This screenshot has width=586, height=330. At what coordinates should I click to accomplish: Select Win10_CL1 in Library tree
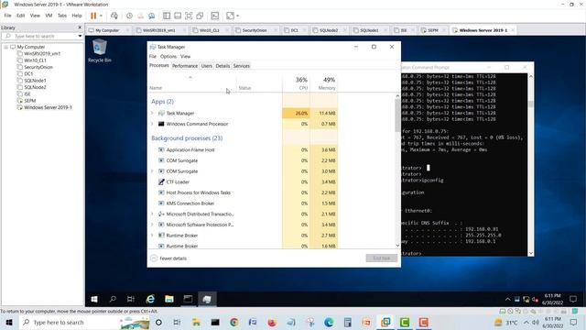35,60
